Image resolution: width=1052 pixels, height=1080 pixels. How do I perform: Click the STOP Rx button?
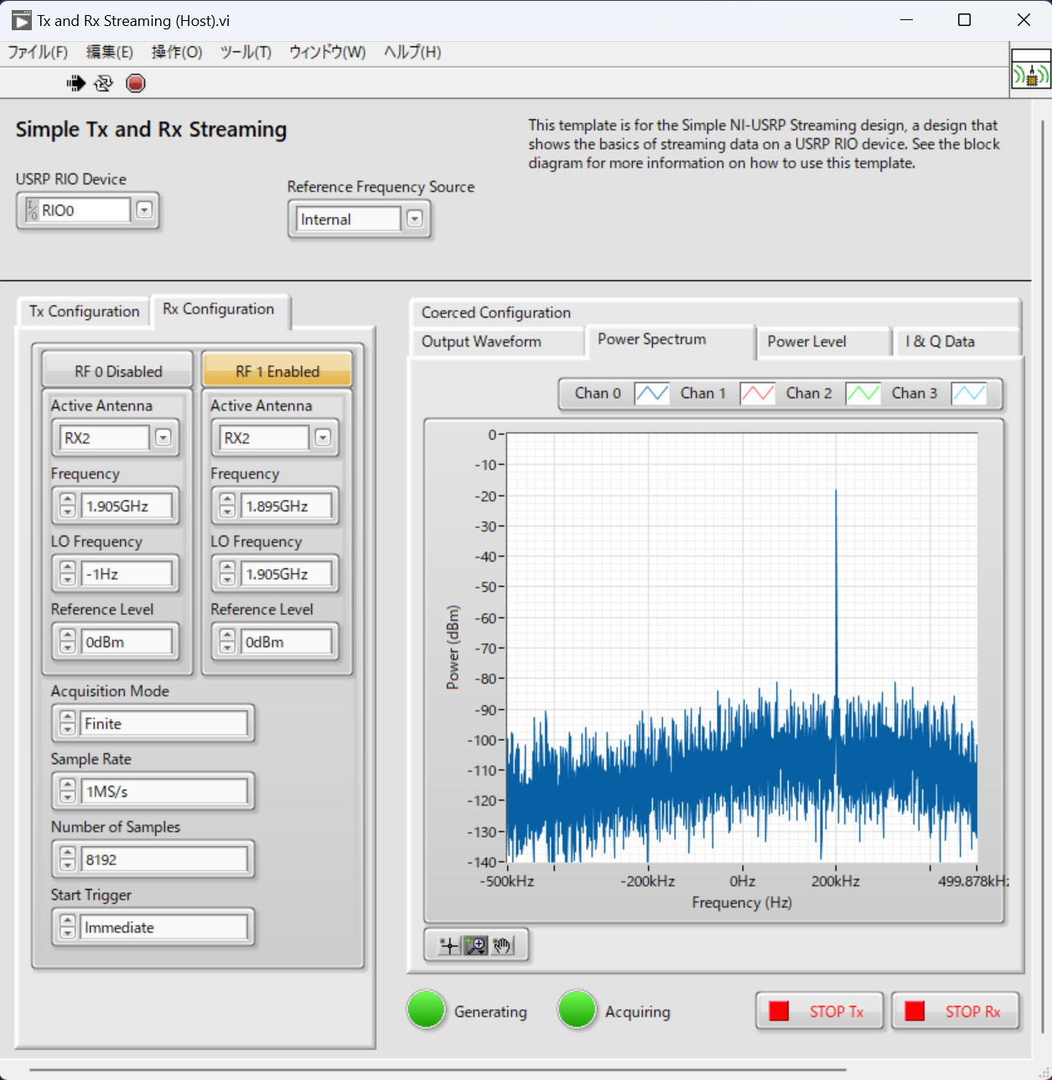coord(956,1011)
